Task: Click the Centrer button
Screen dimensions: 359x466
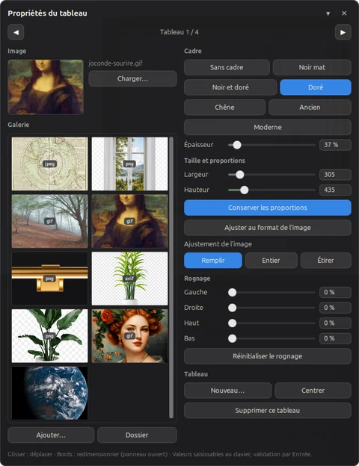Action: [313, 391]
